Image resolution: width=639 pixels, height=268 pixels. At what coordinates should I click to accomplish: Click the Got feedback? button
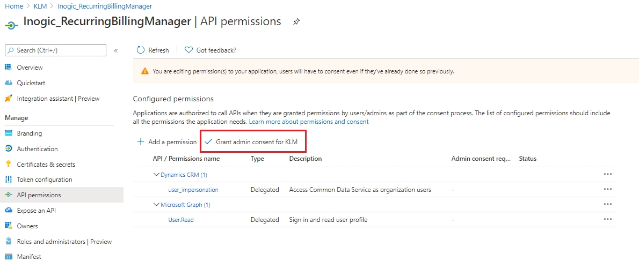point(210,50)
